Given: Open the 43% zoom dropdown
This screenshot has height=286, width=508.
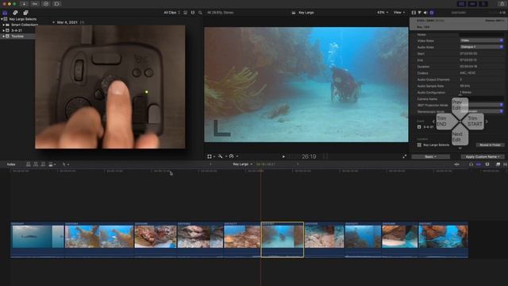Looking at the screenshot, I should 383,13.
